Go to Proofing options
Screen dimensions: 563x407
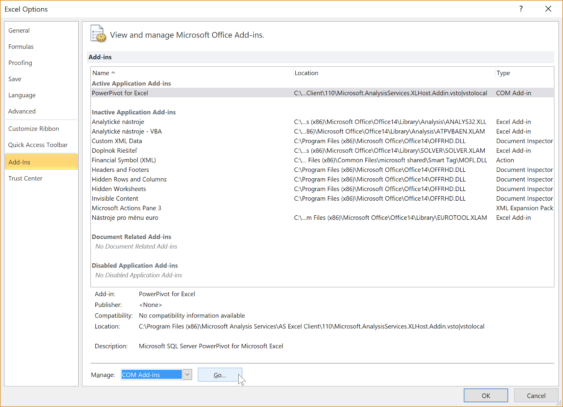[41, 63]
